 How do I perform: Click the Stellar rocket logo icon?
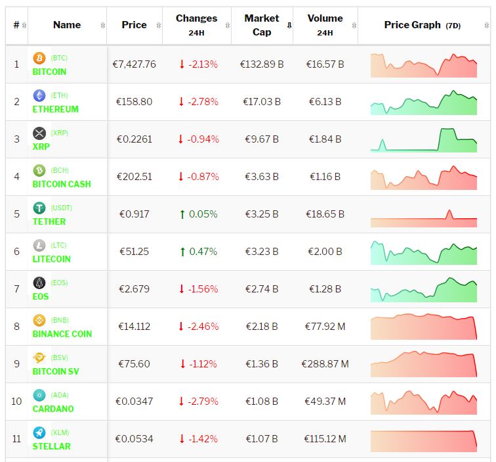click(x=39, y=433)
